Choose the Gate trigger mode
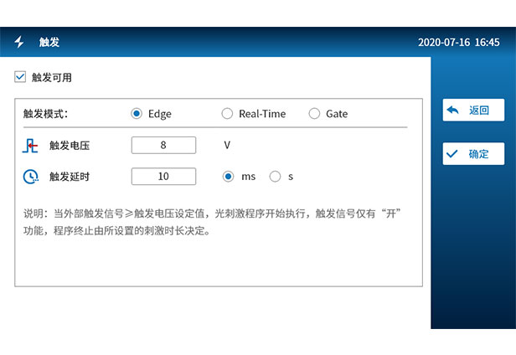 tap(314, 114)
